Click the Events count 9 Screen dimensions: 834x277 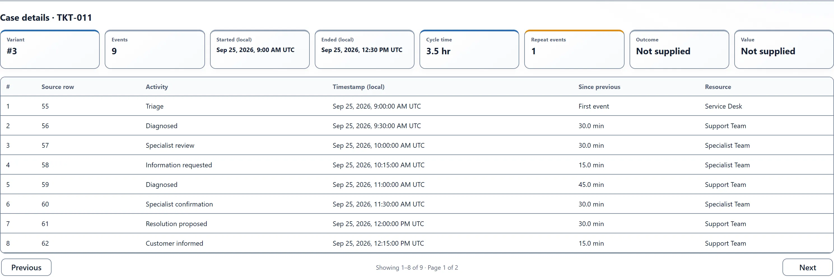coord(114,51)
